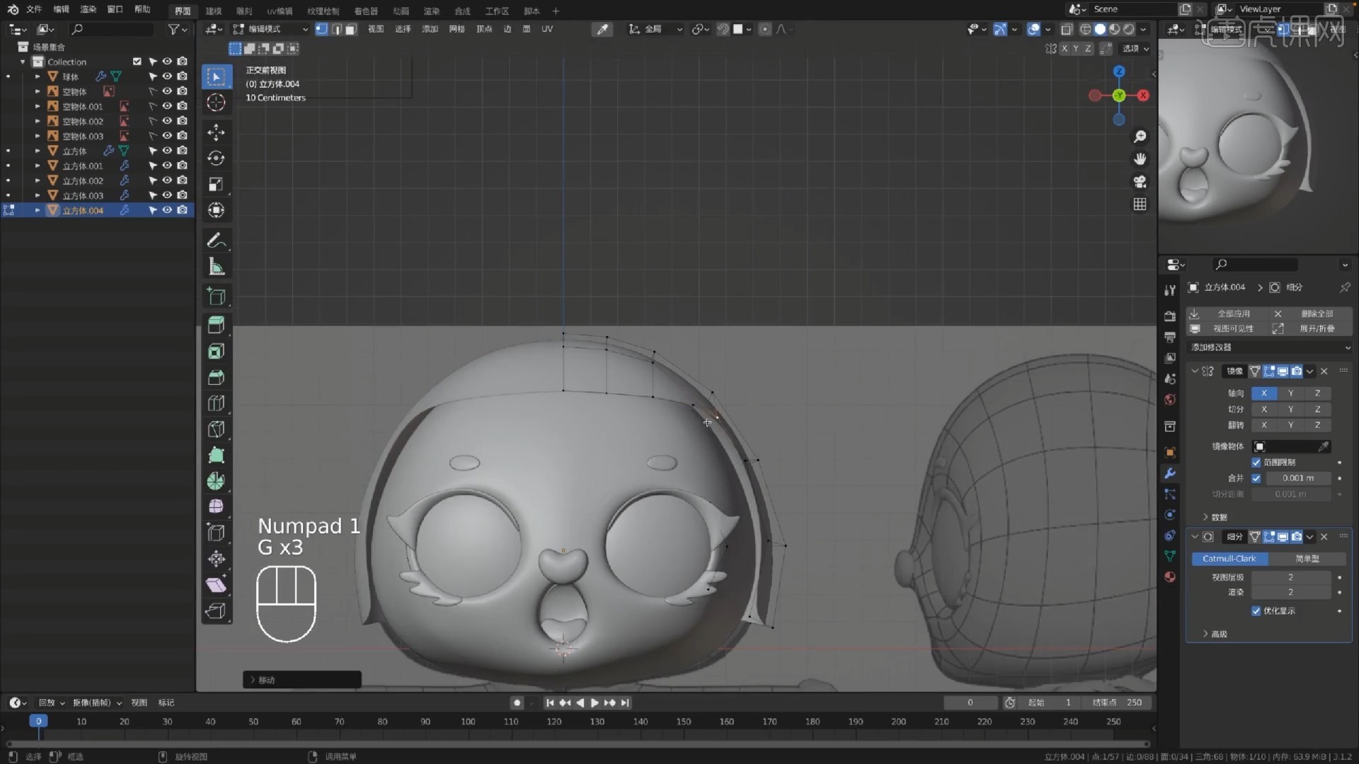Select the Rip Region tool
Screen dimensions: 1359x764
tap(216, 611)
